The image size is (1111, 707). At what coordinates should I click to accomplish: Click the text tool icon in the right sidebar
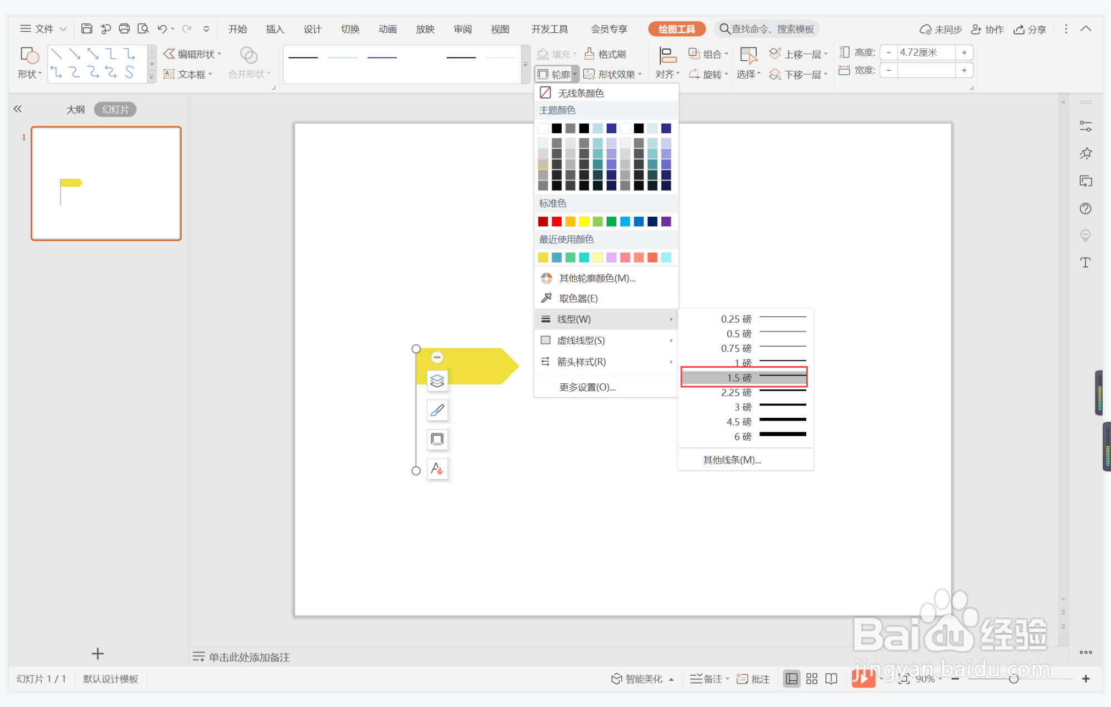(x=1085, y=262)
